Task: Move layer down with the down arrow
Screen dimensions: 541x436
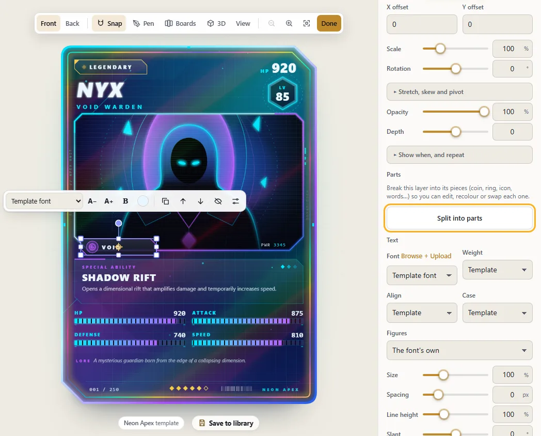Action: pyautogui.click(x=200, y=201)
